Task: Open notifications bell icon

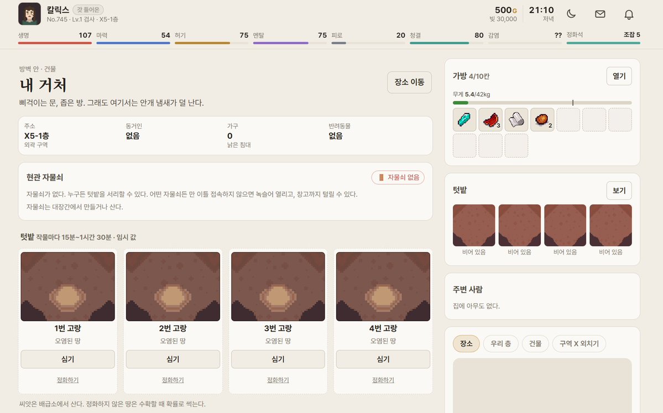Action: pyautogui.click(x=629, y=14)
